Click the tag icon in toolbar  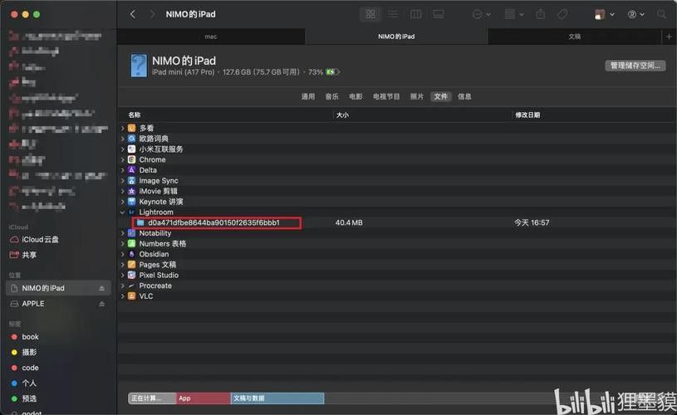pos(562,14)
